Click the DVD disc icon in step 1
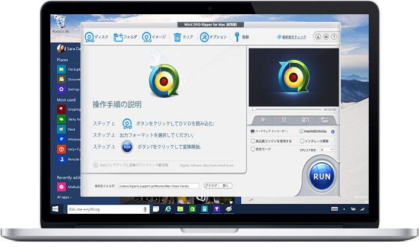This screenshot has height=247, width=419. click(x=127, y=124)
